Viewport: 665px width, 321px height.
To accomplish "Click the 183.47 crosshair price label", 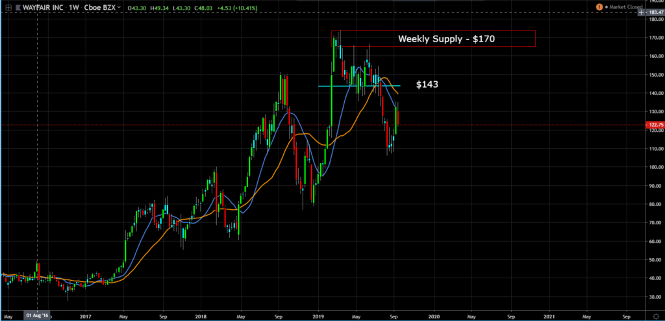I will (x=656, y=12).
